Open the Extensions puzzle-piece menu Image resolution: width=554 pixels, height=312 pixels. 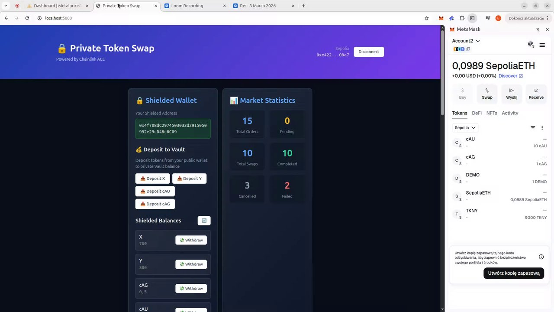tap(462, 18)
